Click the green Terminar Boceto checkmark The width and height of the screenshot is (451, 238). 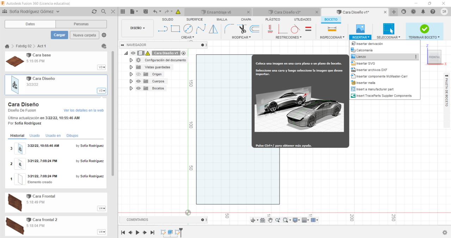coord(424,29)
